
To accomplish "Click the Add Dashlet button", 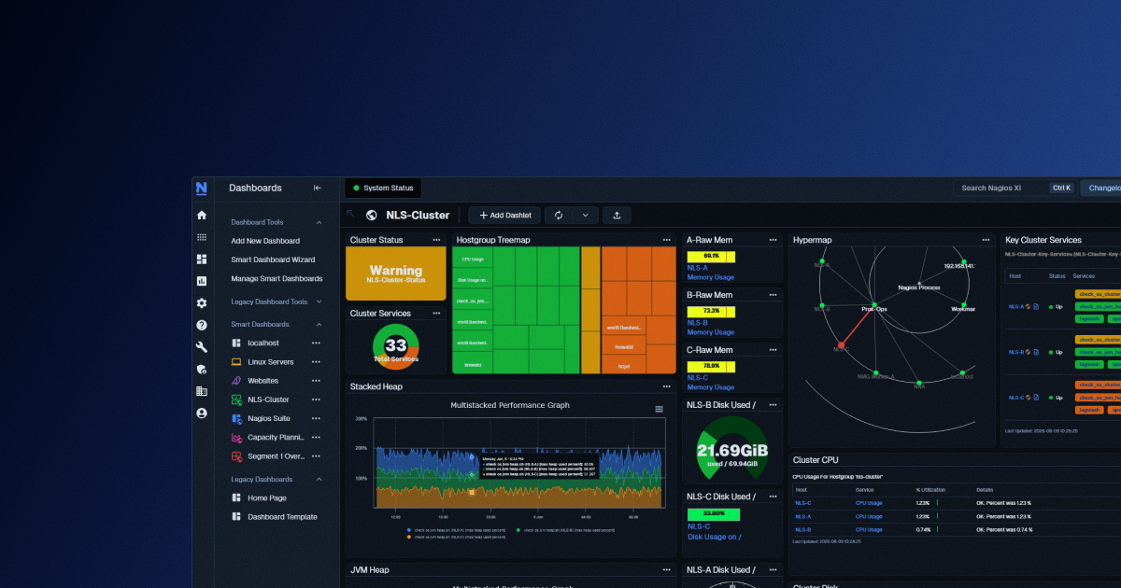I will [504, 215].
